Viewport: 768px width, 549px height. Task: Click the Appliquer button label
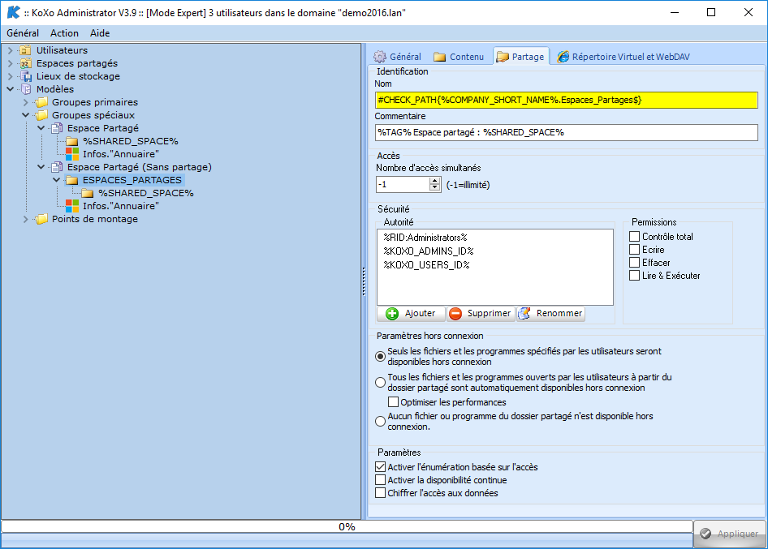coord(737,534)
